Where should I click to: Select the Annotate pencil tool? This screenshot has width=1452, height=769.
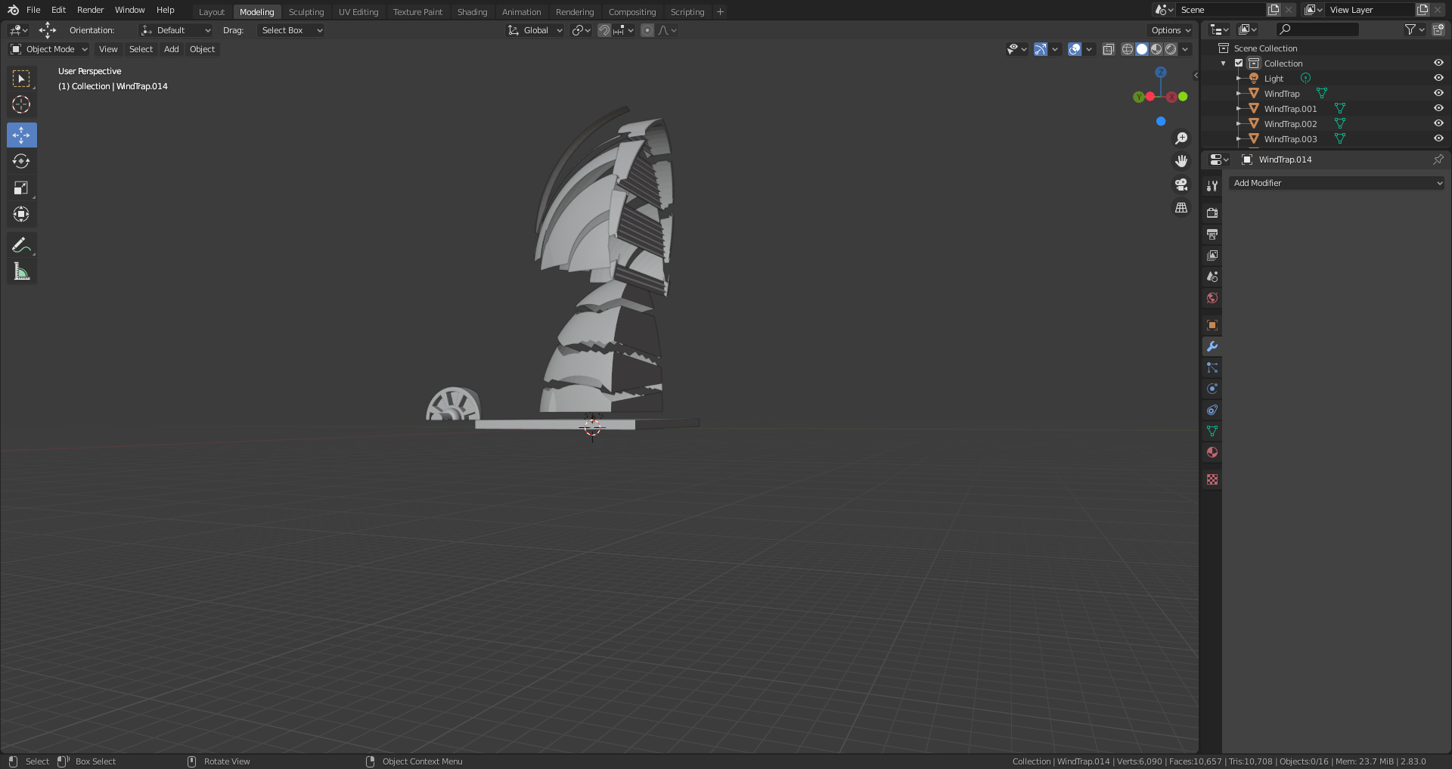(21, 245)
